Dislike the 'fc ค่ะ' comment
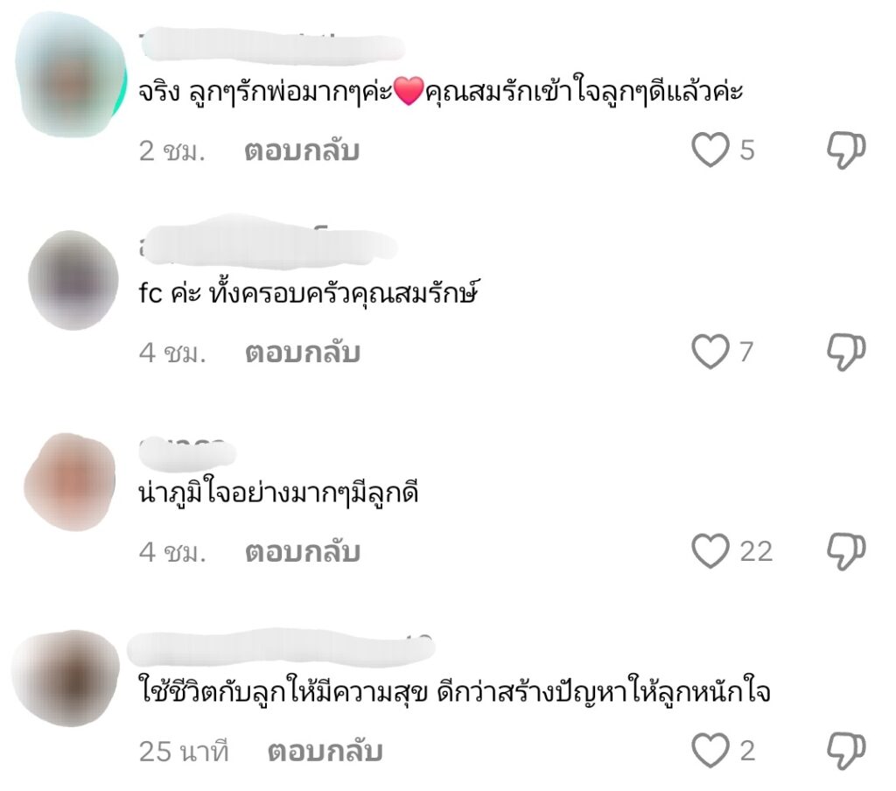The height and width of the screenshot is (791, 896). pyautogui.click(x=846, y=352)
